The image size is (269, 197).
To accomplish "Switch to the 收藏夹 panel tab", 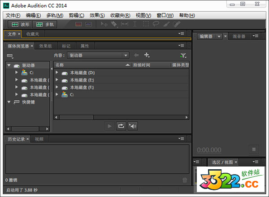I will 33,34.
